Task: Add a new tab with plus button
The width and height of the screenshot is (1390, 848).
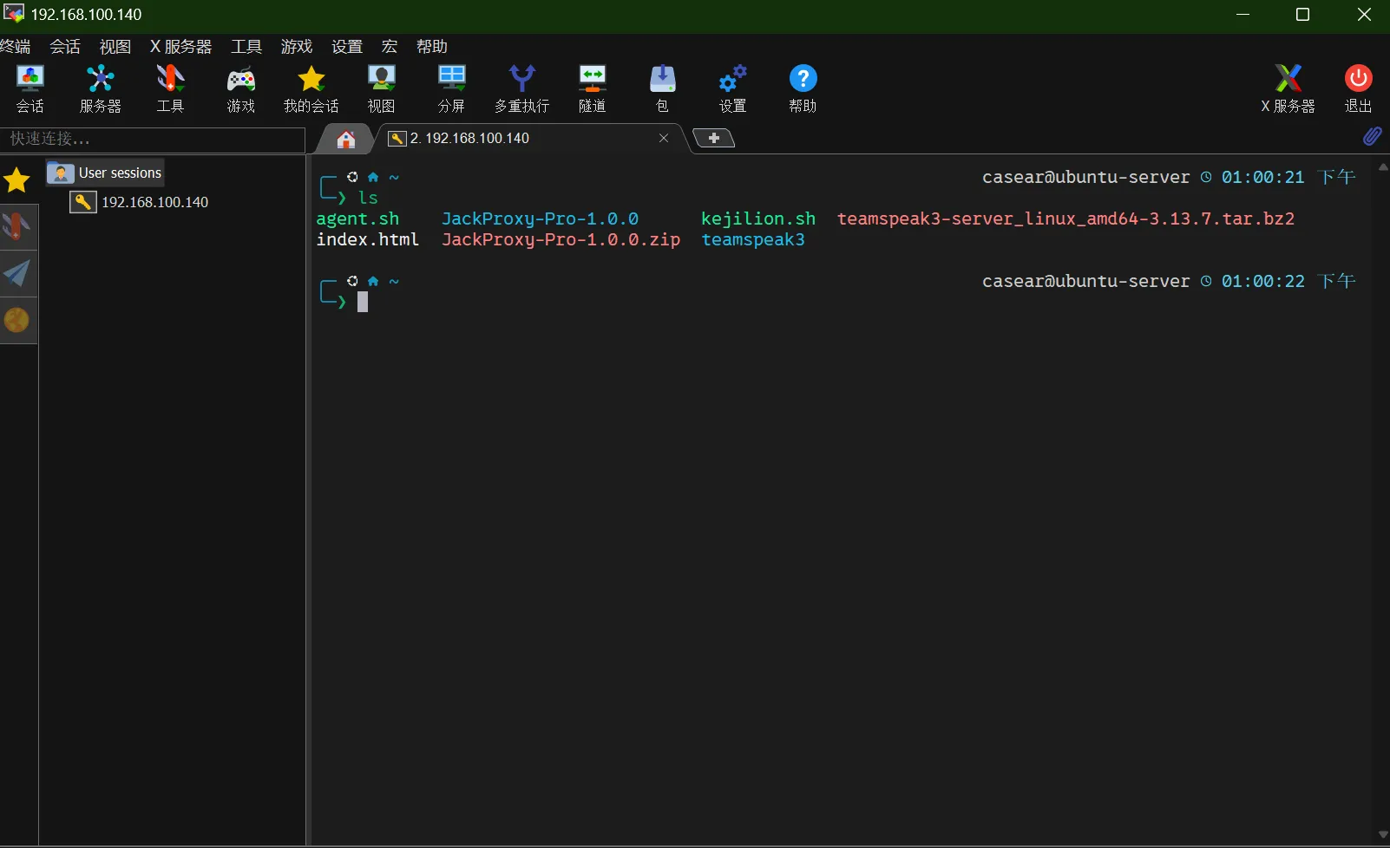Action: pyautogui.click(x=713, y=138)
